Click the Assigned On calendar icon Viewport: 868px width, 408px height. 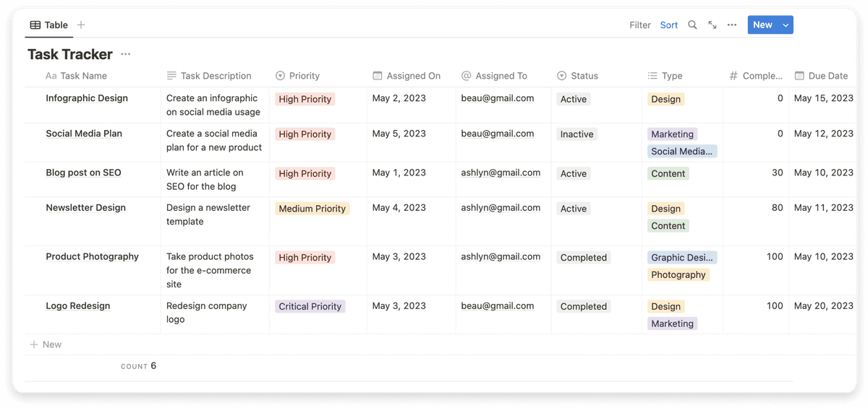pyautogui.click(x=378, y=76)
